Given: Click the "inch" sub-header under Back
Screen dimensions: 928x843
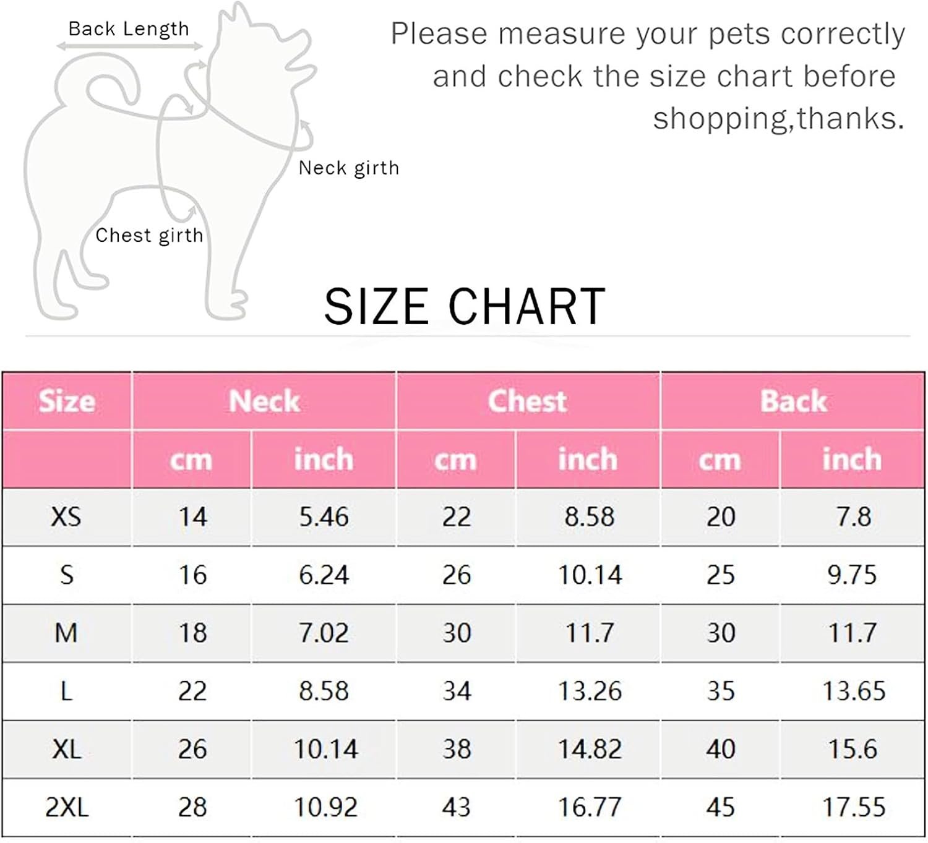Looking at the screenshot, I should 852,460.
